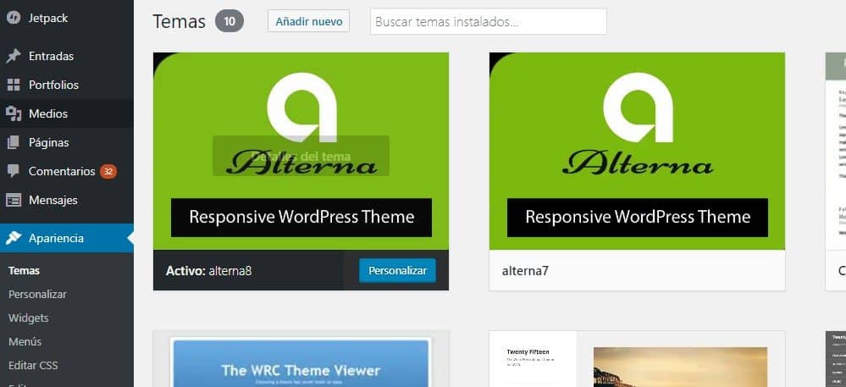Click the theme count badge 10

(x=229, y=21)
